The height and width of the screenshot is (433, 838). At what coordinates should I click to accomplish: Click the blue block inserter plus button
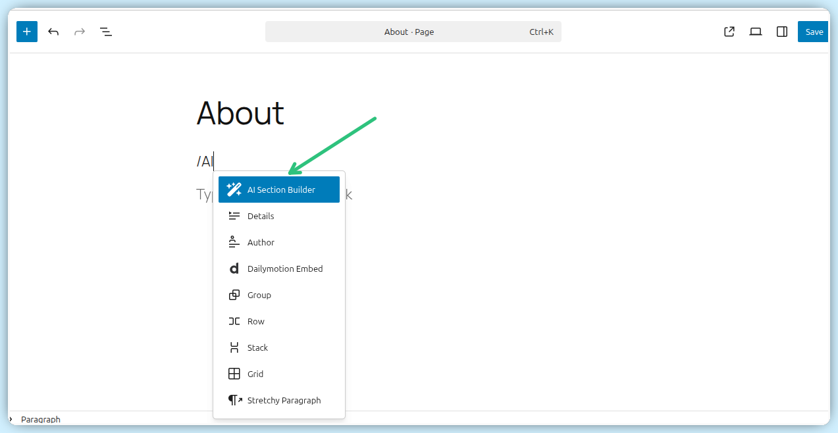coord(27,32)
